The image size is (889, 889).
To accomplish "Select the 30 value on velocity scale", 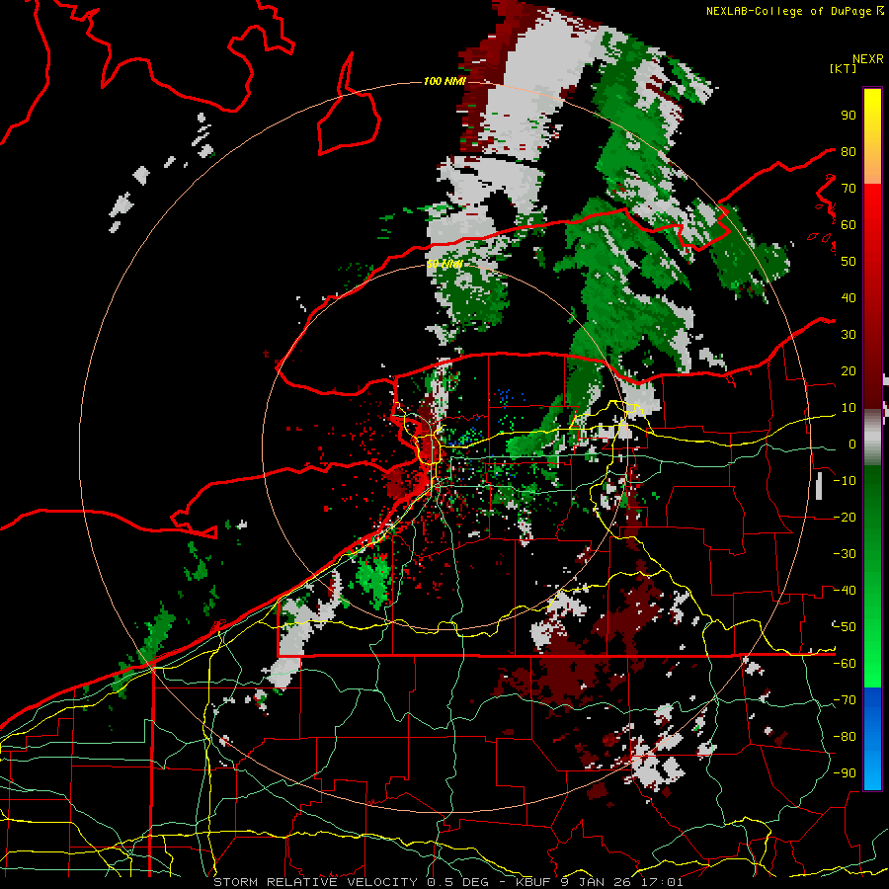I will (849, 335).
